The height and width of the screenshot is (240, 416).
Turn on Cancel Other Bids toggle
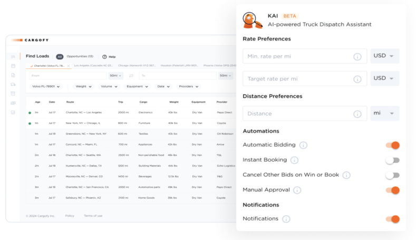392,175
